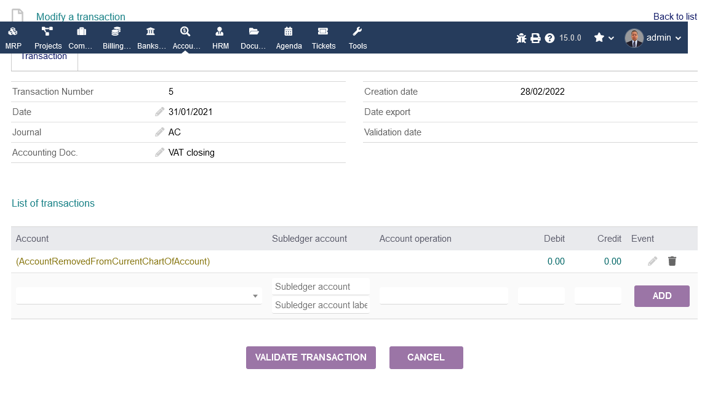Click the pencil icon next to Date
Image resolution: width=702 pixels, height=398 pixels.
(160, 112)
